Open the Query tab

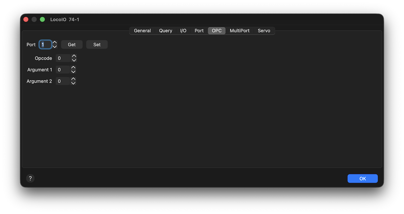click(x=166, y=31)
